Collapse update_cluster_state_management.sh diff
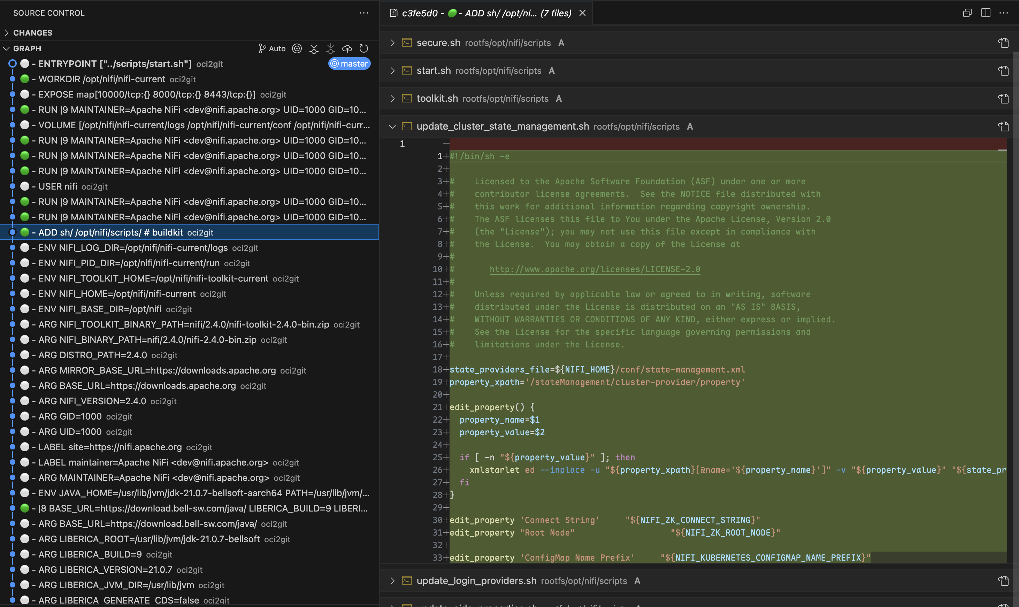 [x=392, y=127]
